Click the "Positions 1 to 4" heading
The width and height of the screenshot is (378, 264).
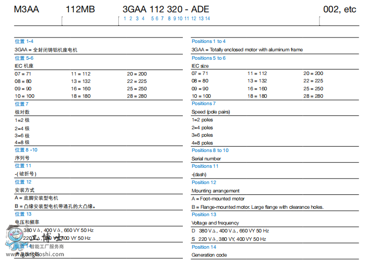pos(208,41)
